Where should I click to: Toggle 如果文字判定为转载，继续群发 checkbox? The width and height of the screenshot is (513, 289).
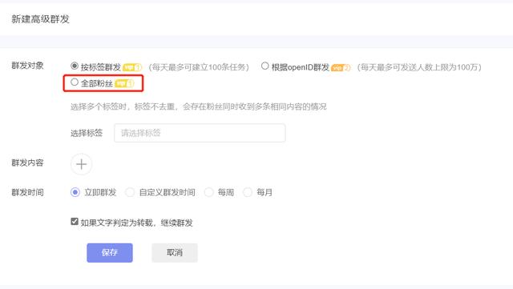pos(75,222)
